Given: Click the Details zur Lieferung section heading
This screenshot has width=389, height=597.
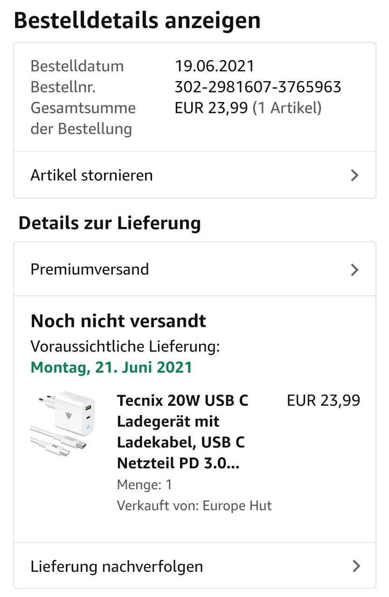Looking at the screenshot, I should 110,223.
